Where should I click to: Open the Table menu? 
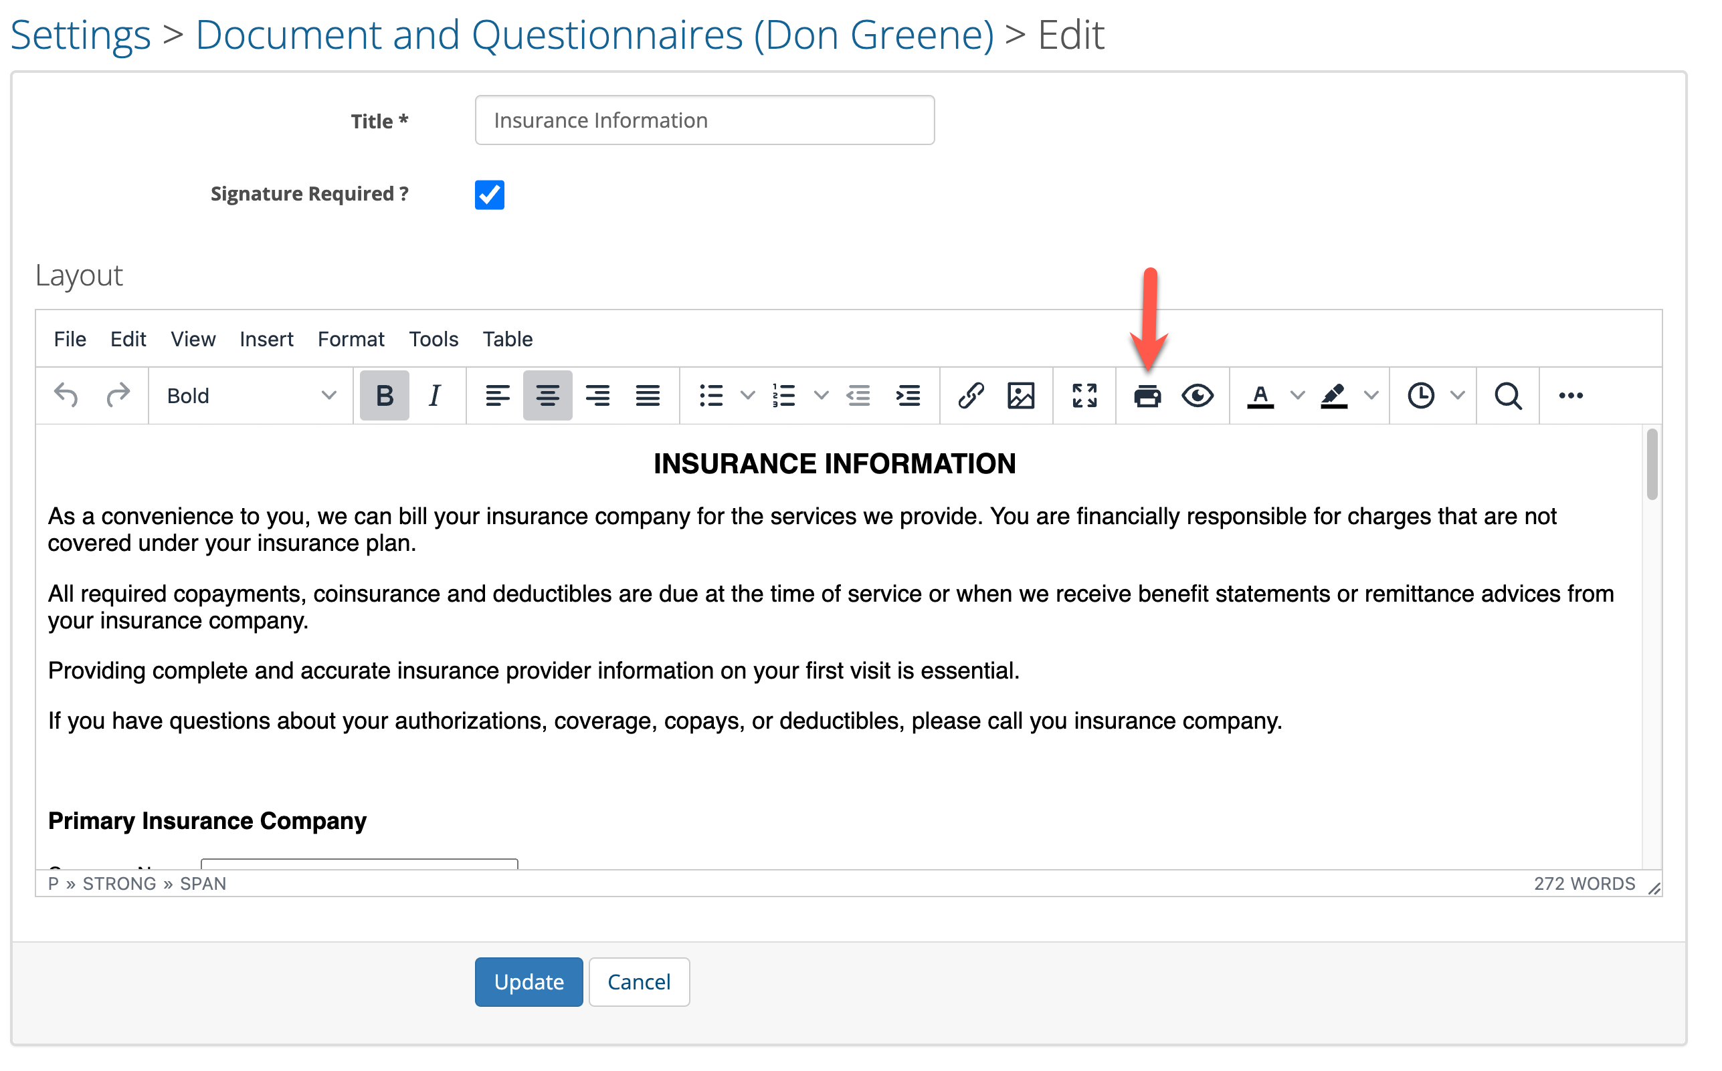[507, 340]
